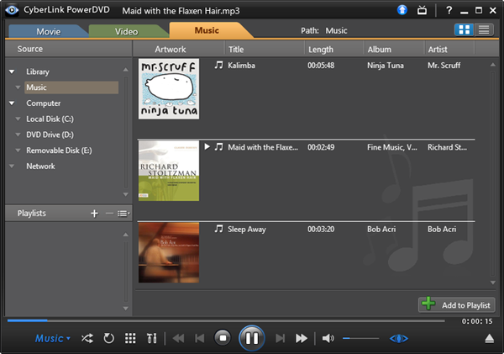Toggle repeat playback
This screenshot has height=354, width=504.
click(108, 339)
